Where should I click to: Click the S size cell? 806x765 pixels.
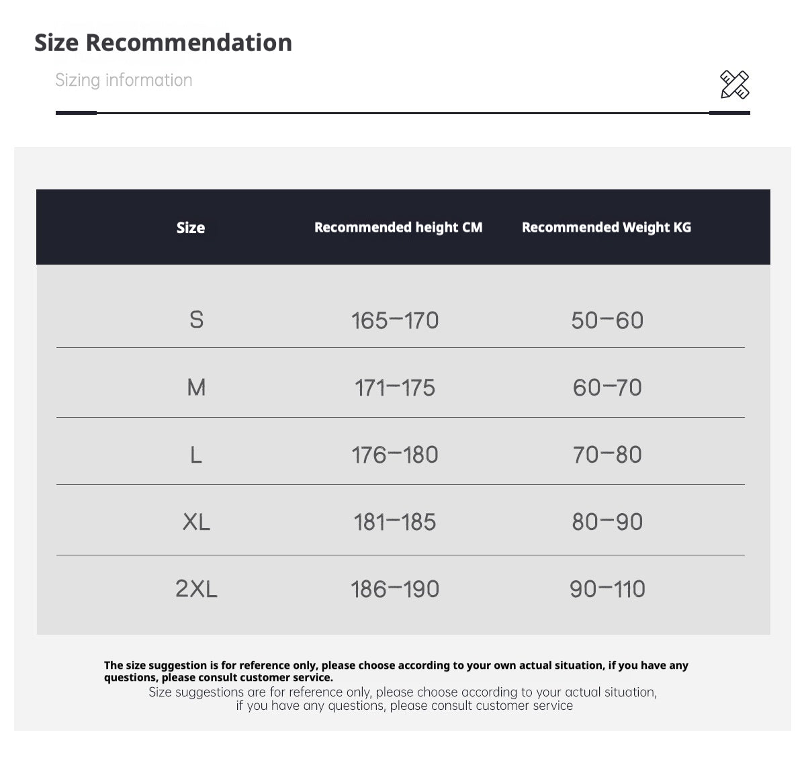pyautogui.click(x=196, y=320)
